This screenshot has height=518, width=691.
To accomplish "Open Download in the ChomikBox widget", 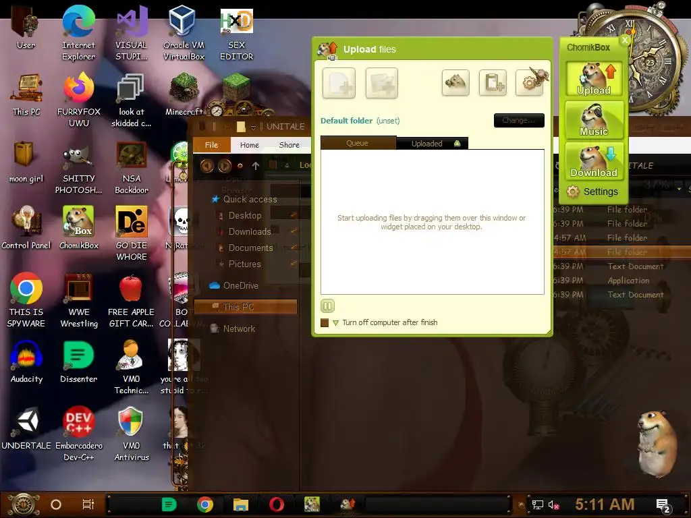I will click(x=594, y=161).
